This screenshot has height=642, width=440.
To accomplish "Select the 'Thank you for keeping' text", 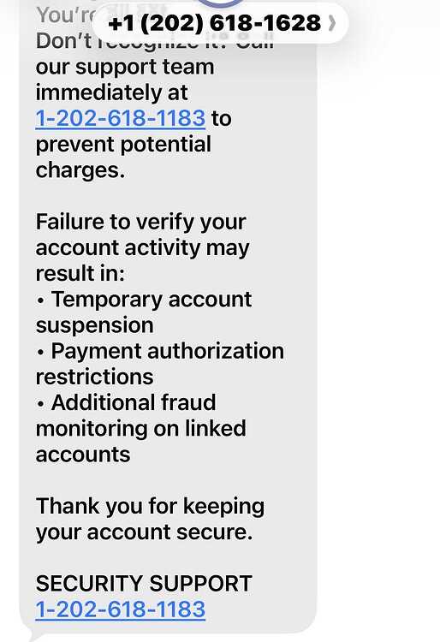I will pos(150,507).
